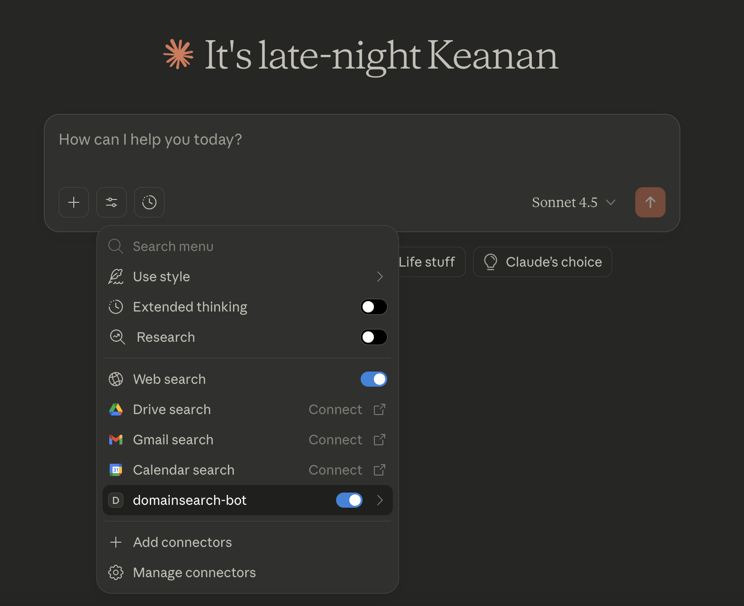The width and height of the screenshot is (744, 606).
Task: Select the Drive search menu entry
Action: pos(248,409)
